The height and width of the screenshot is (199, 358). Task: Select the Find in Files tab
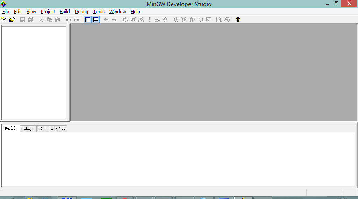(52, 129)
